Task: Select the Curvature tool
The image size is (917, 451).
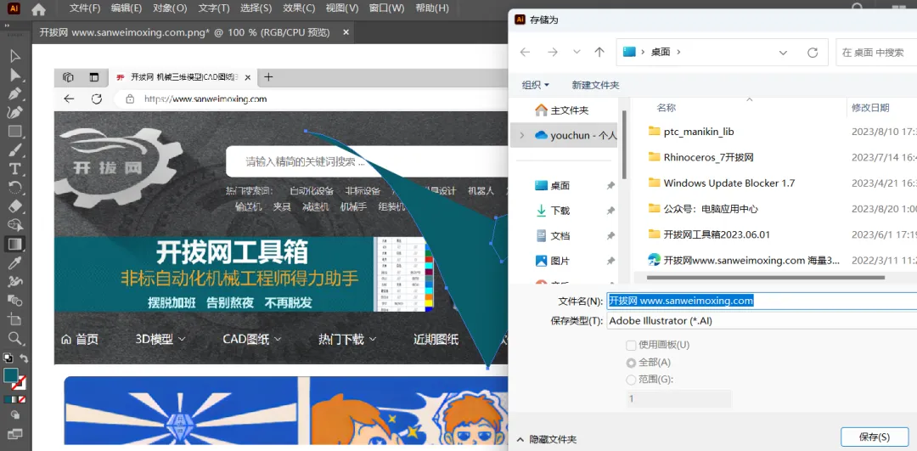Action: click(x=15, y=112)
